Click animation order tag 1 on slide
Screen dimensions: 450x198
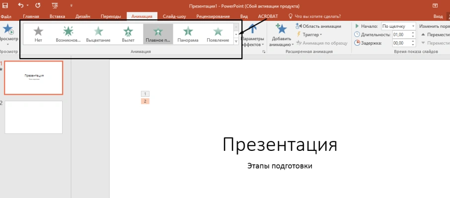point(145,94)
